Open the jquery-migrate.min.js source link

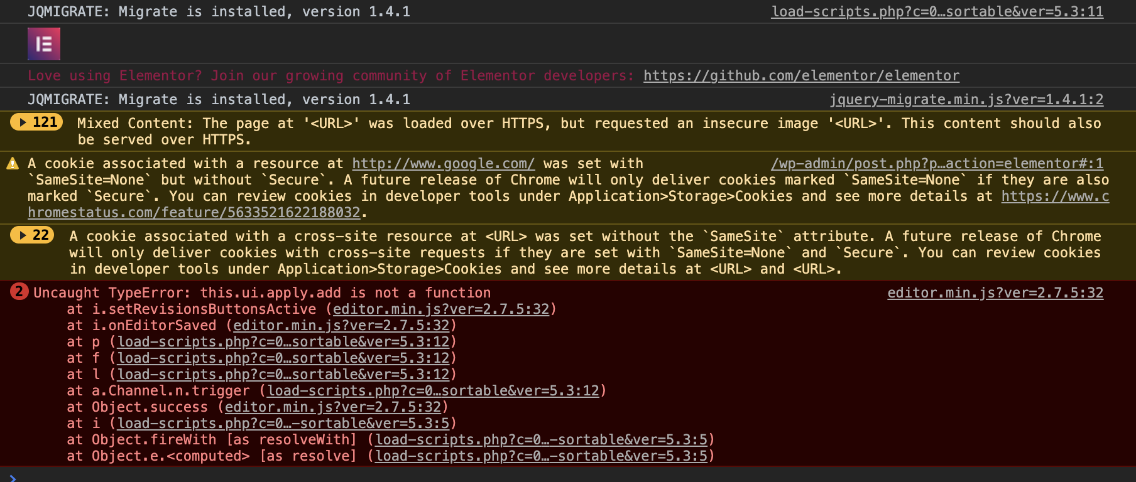pos(967,99)
